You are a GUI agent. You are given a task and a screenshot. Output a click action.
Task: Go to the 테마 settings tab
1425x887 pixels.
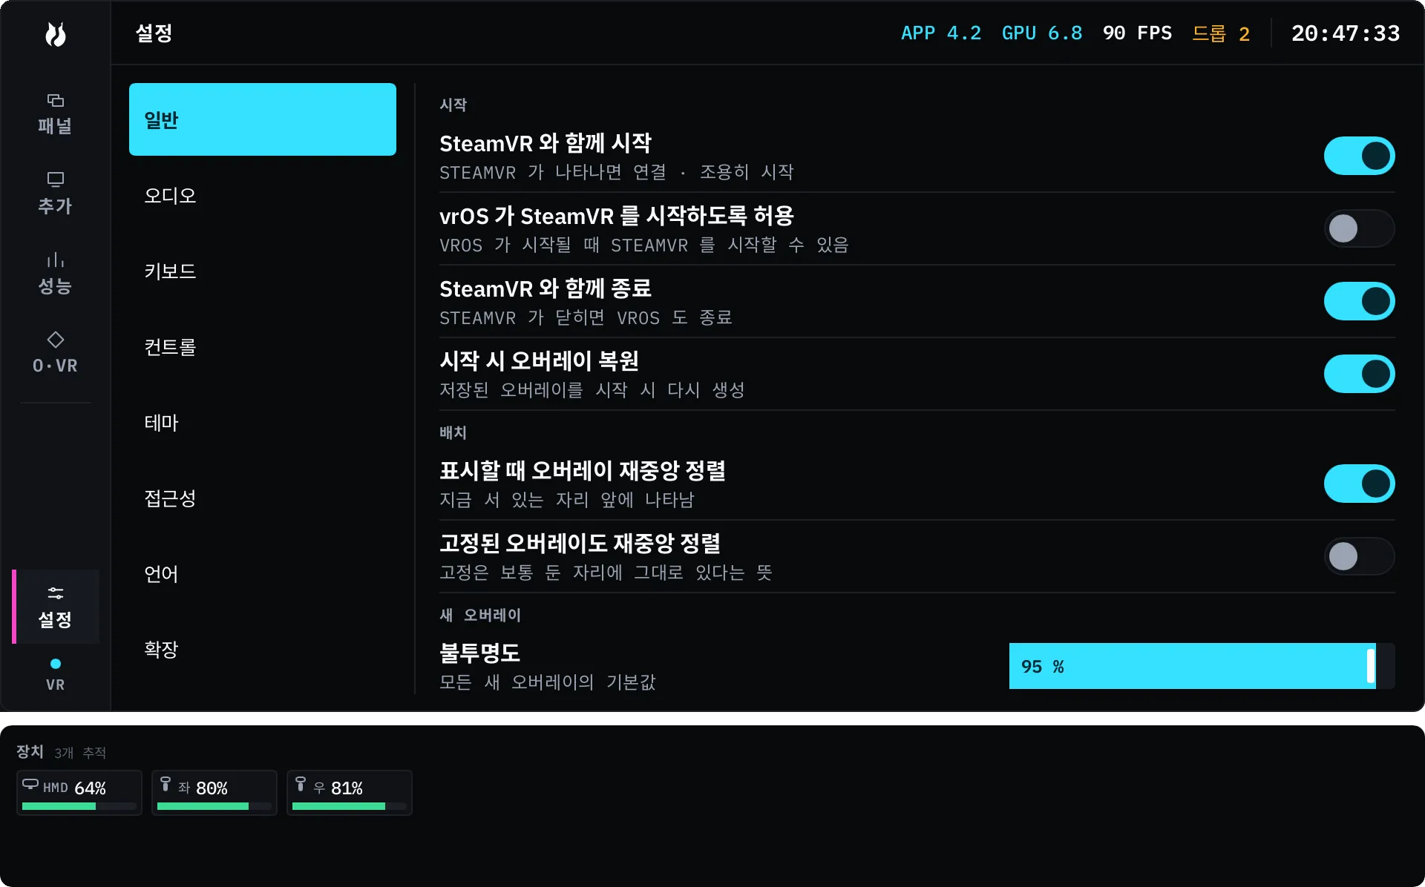tap(263, 422)
